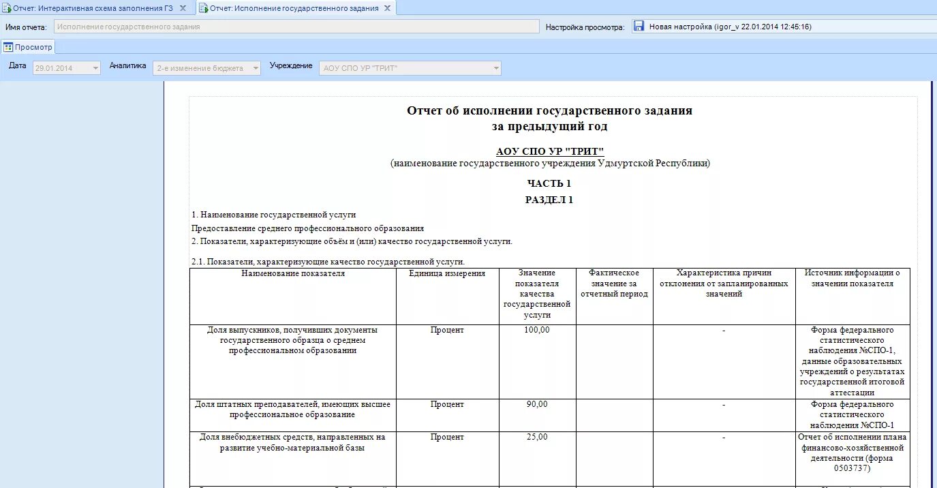Click the Имя отчета input field
Viewport: 937px width, 488px height.
(x=296, y=27)
